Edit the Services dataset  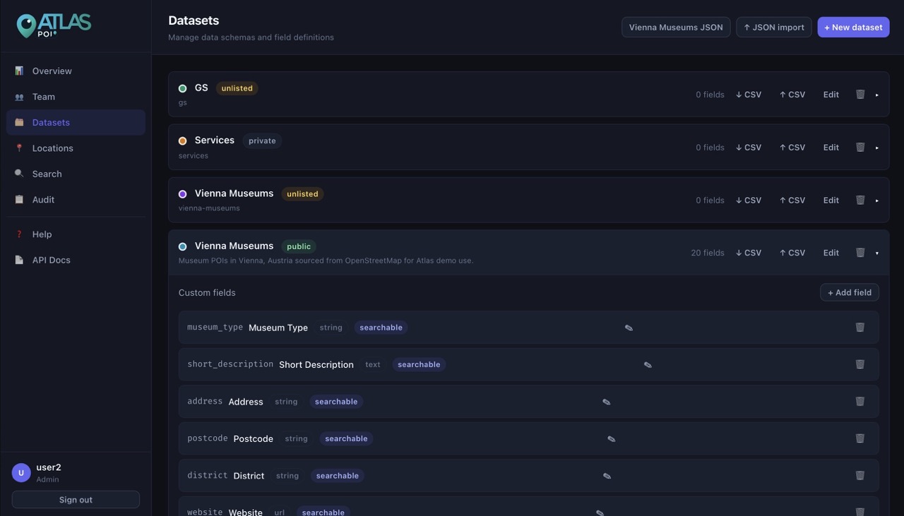pos(831,148)
